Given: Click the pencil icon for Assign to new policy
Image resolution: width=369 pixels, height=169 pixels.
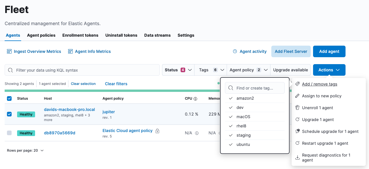Looking at the screenshot, I should click(297, 96).
